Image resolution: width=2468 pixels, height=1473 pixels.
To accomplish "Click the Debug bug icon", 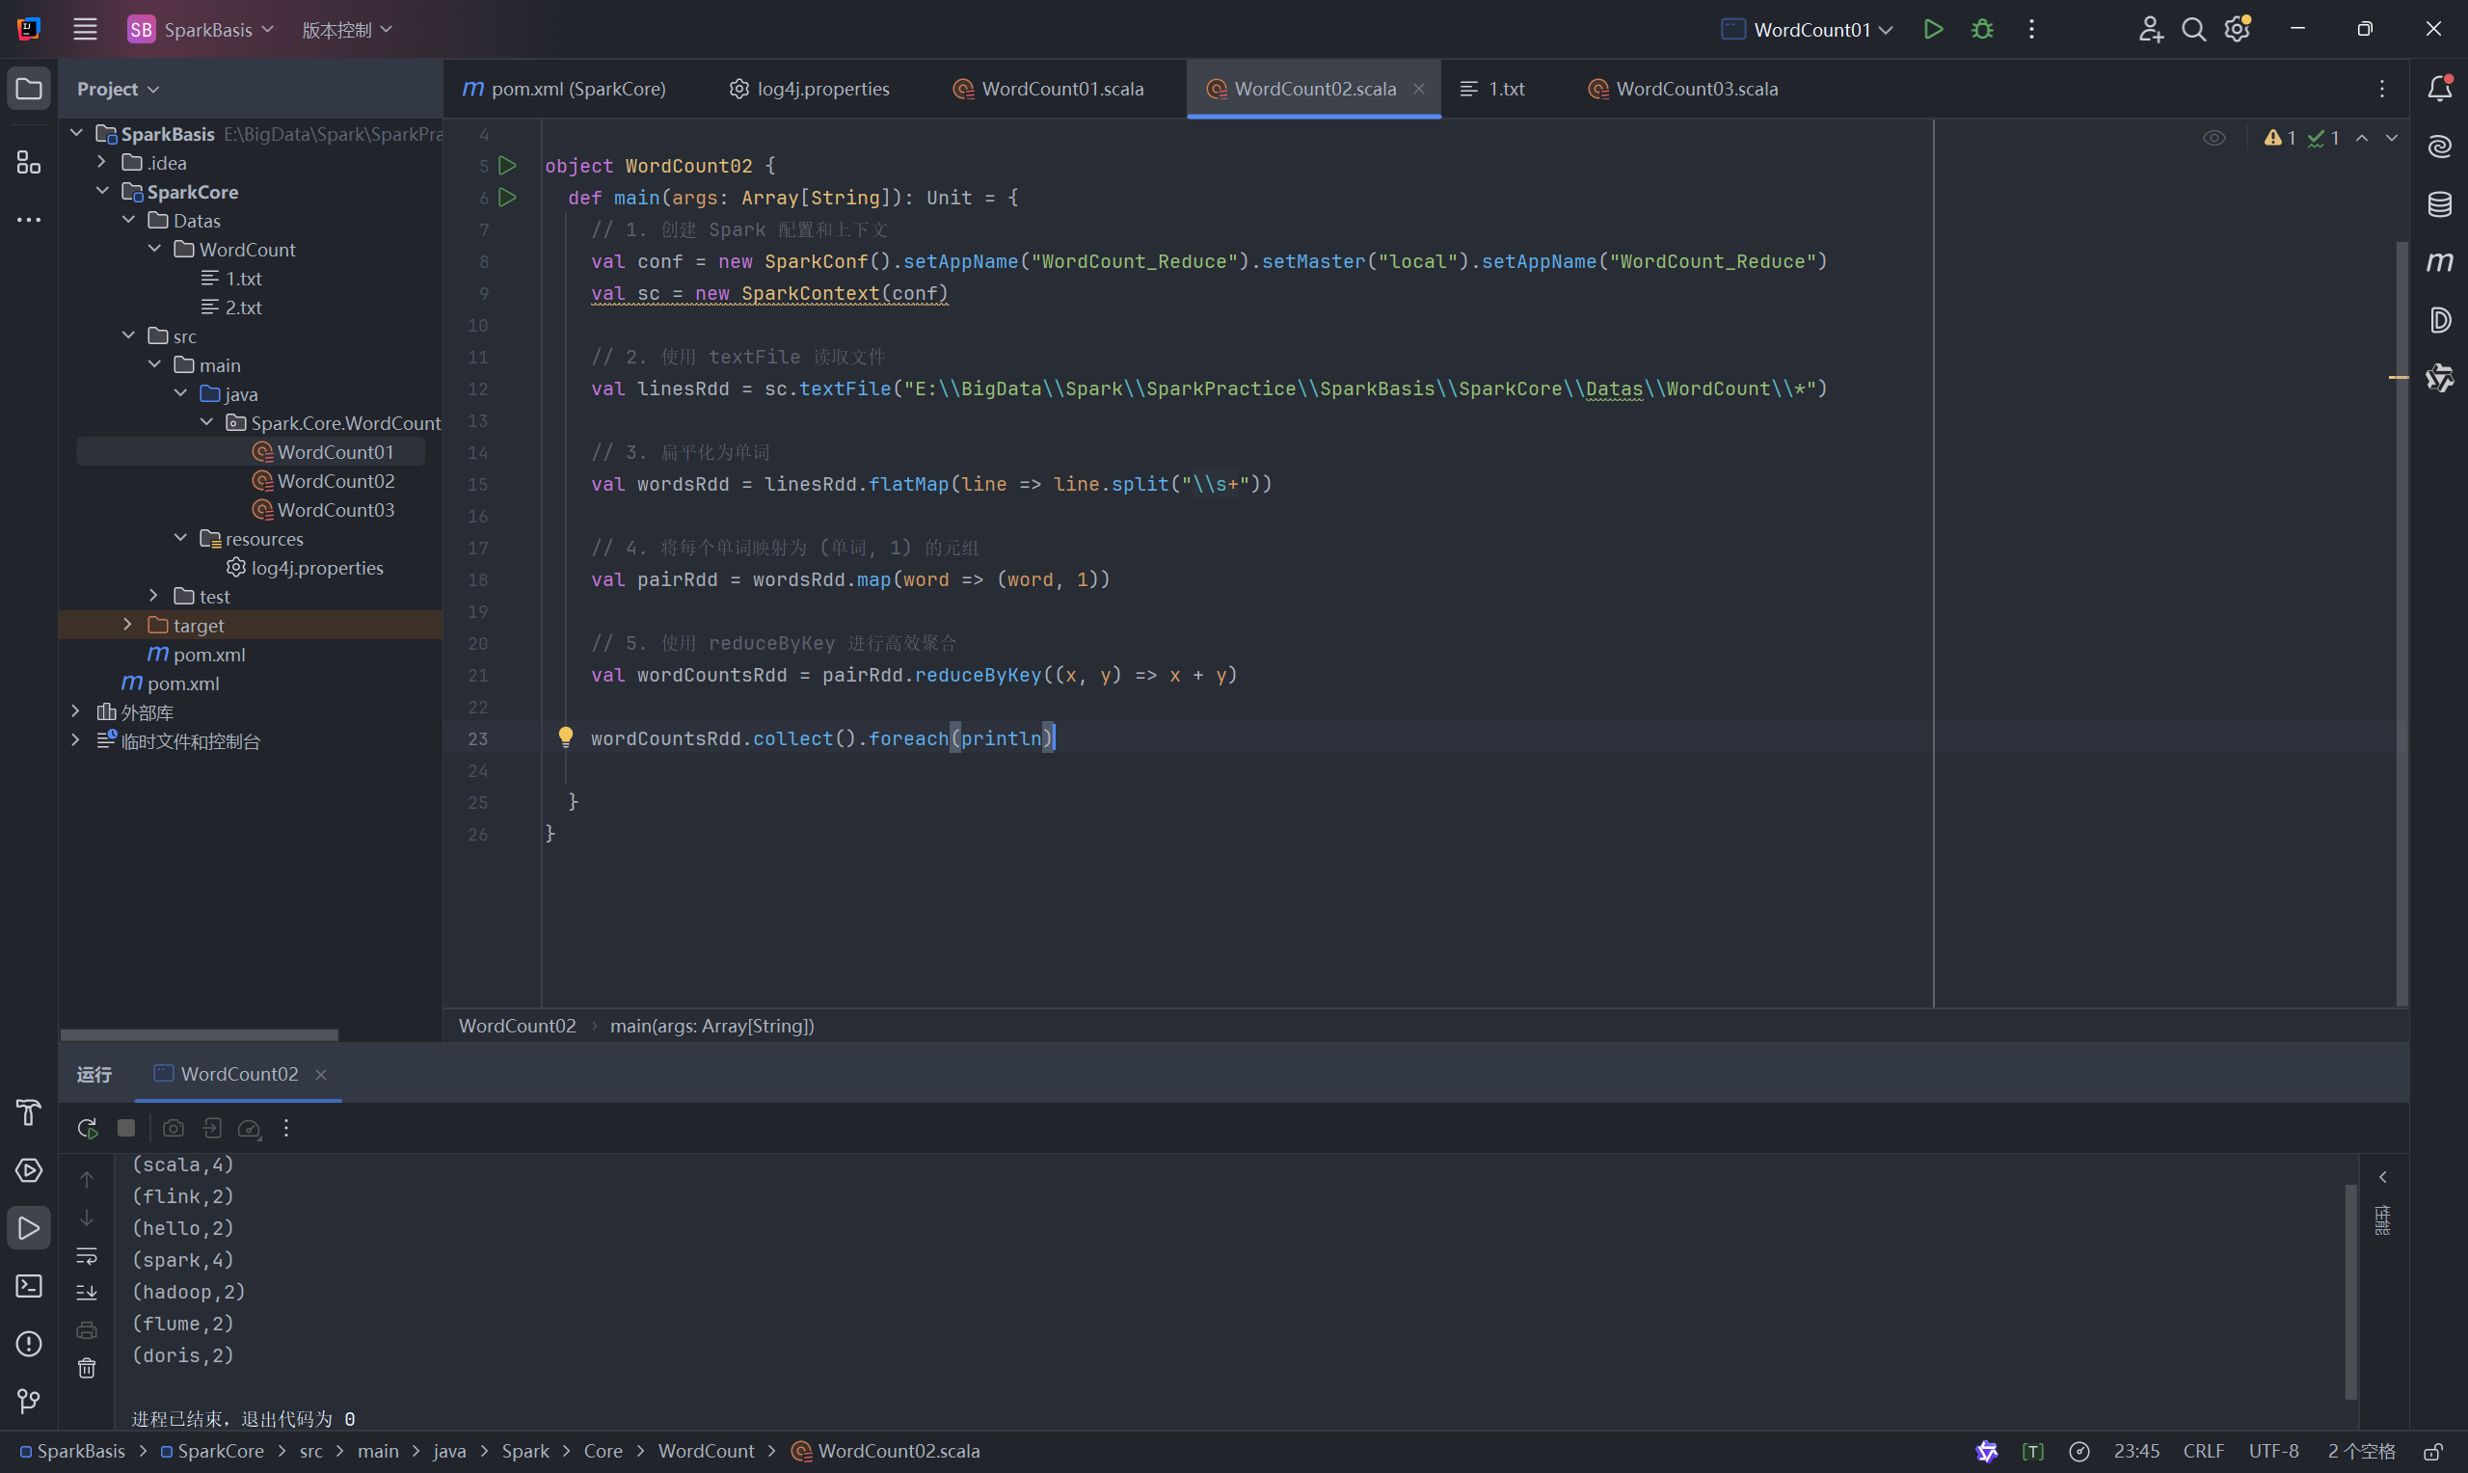I will point(1982,29).
